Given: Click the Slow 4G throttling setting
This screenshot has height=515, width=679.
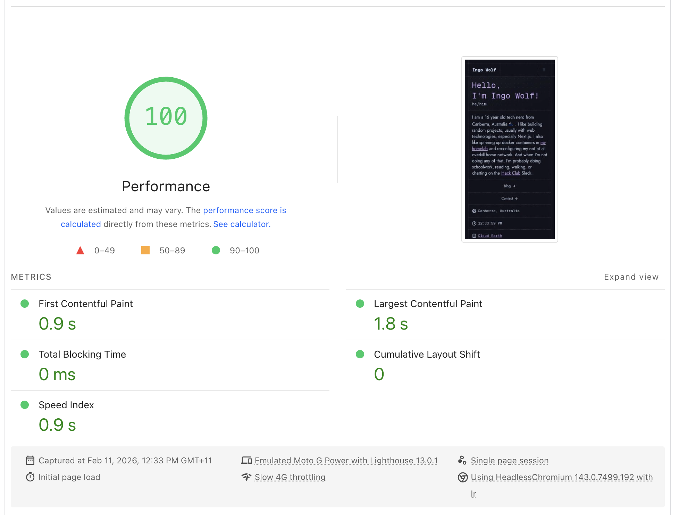Looking at the screenshot, I should pyautogui.click(x=290, y=477).
